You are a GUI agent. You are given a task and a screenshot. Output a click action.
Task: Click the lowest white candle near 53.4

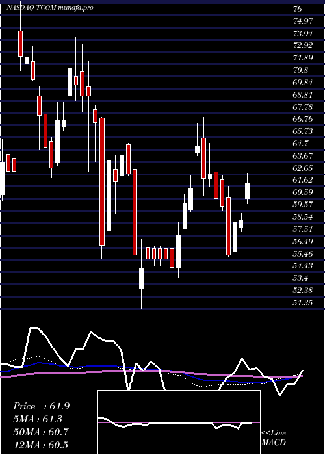point(142,279)
